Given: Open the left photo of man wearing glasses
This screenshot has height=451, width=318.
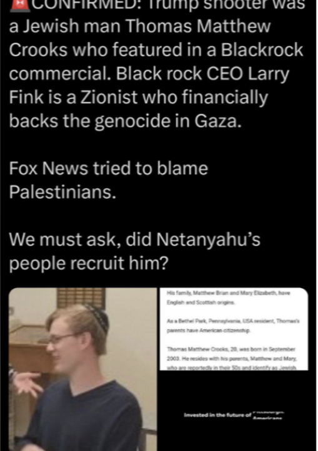Looking at the screenshot, I should [x=83, y=370].
